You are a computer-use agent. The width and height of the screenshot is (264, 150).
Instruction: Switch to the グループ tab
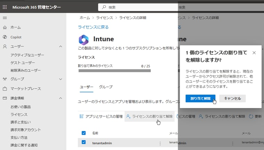106,87
